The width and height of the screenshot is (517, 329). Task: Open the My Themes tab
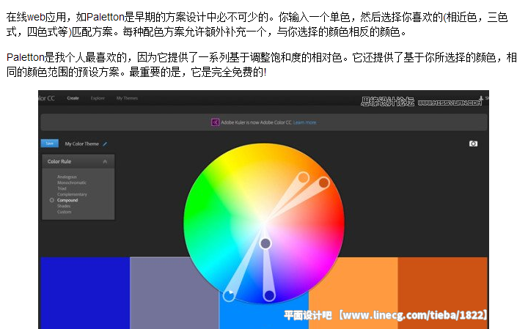tap(127, 98)
